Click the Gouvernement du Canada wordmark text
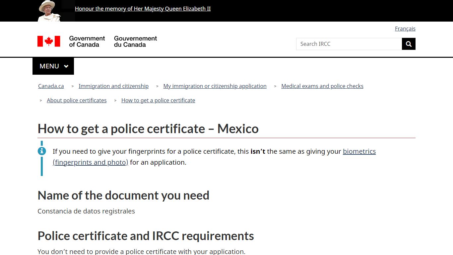 pyautogui.click(x=135, y=42)
